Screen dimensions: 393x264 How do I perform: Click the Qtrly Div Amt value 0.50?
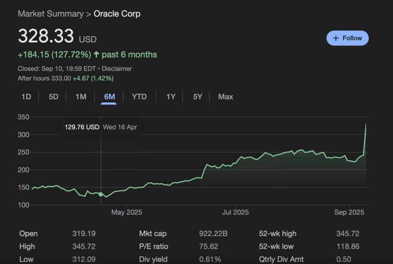pyautogui.click(x=343, y=259)
